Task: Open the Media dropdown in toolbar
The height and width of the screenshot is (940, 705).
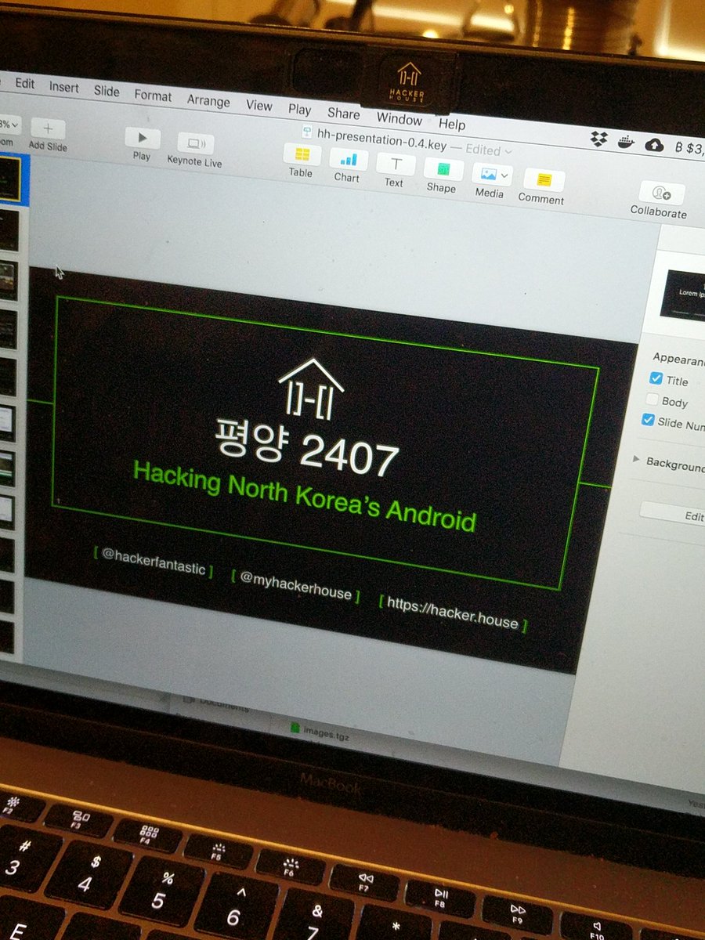Action: pyautogui.click(x=491, y=174)
